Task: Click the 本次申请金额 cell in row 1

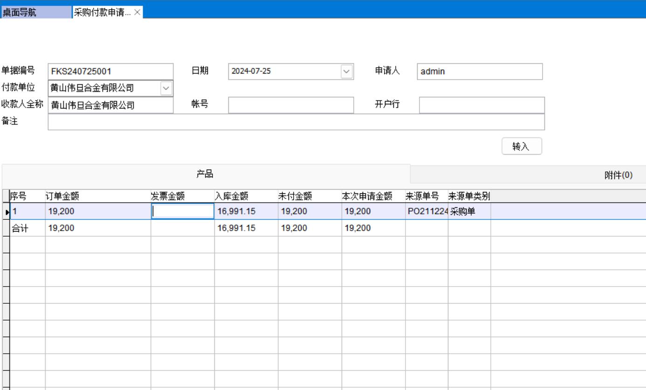Action: point(373,212)
